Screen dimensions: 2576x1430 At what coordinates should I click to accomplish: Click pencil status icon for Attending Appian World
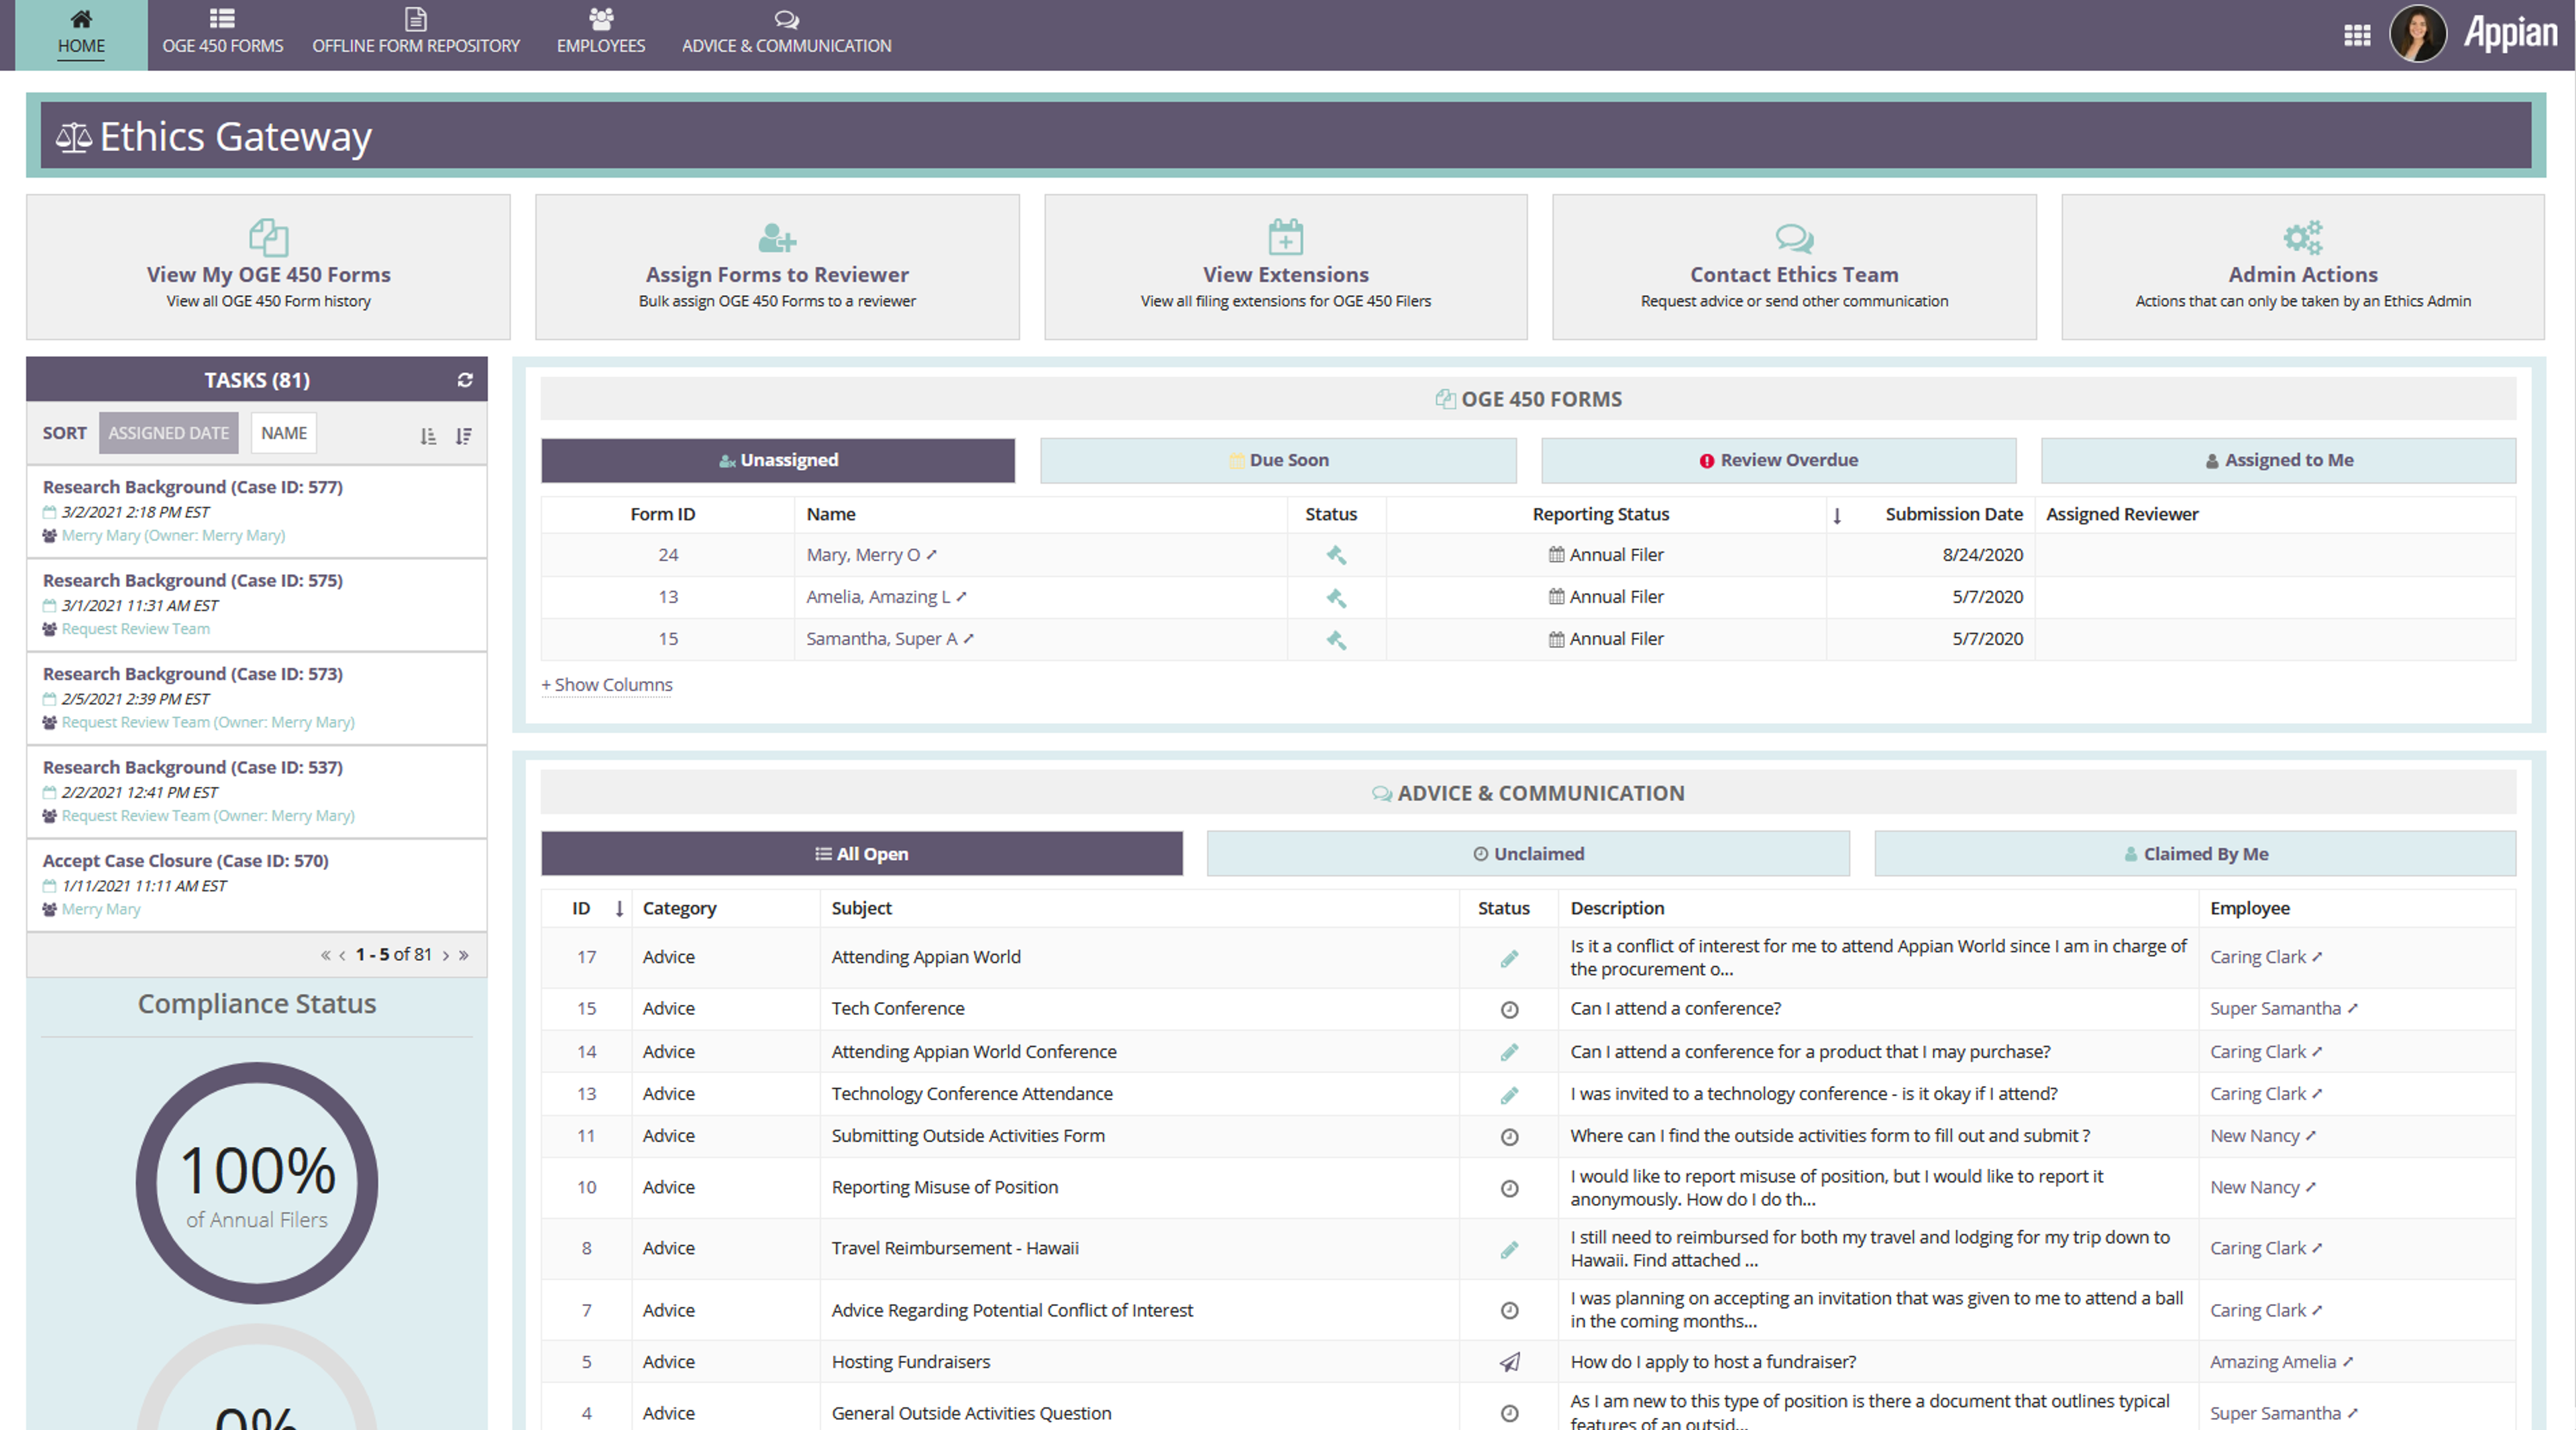(1509, 959)
